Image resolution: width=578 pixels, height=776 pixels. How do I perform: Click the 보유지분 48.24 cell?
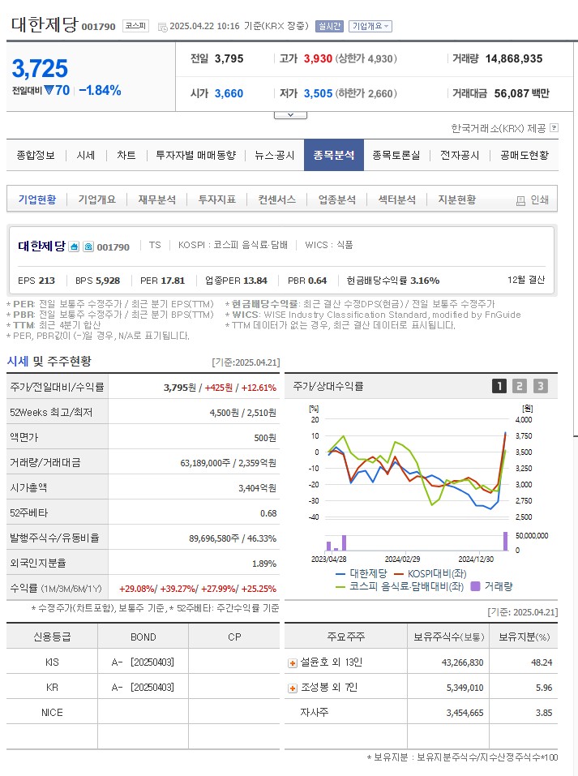tap(542, 662)
